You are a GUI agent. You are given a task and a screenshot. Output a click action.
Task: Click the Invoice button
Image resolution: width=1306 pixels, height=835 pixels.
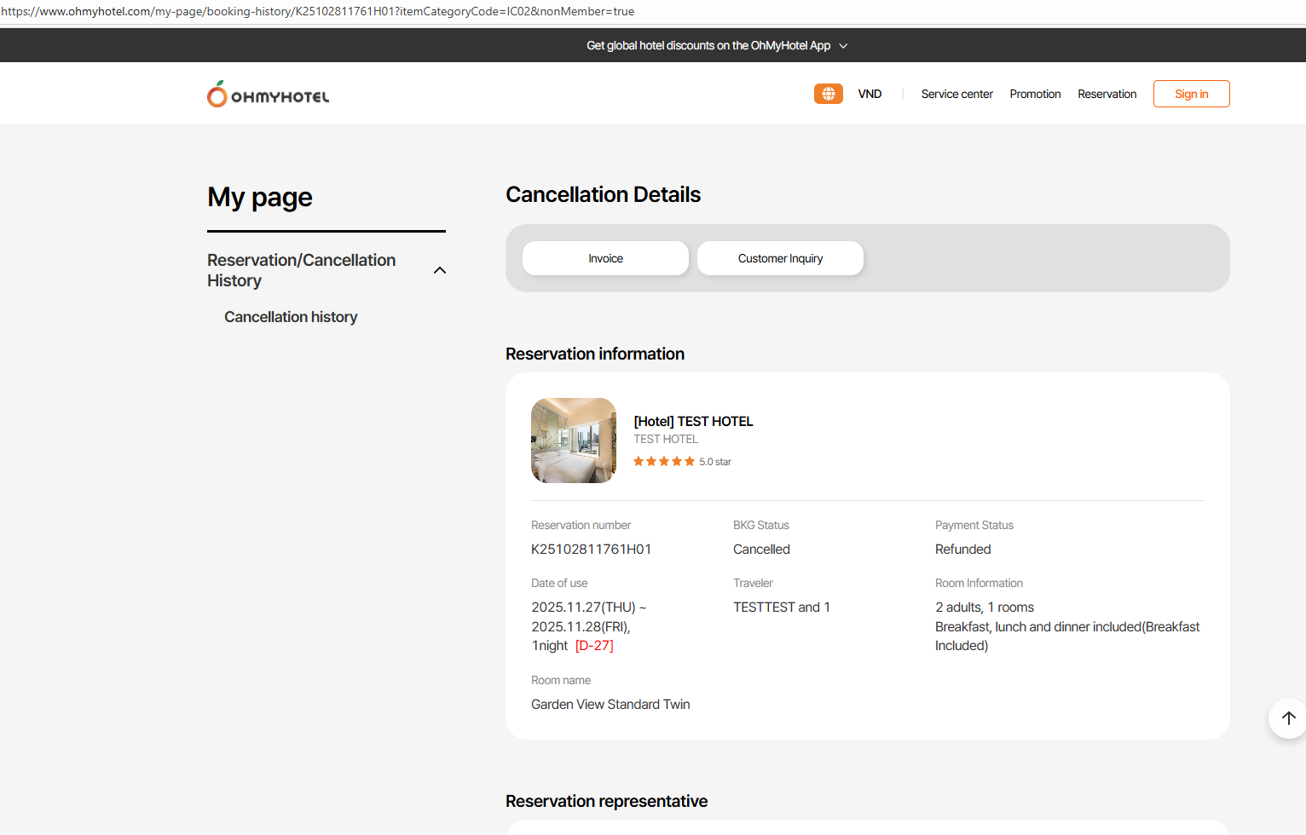[605, 258]
